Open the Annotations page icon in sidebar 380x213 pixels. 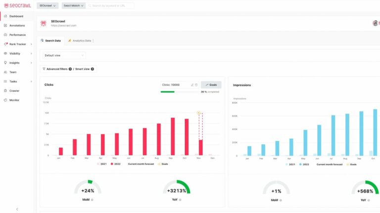[x=5, y=25]
